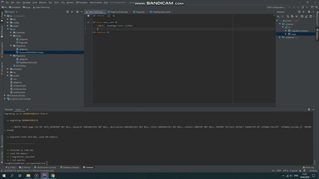Toggle the Project tool window side tab
This screenshot has width=319, height=179.
pyautogui.click(x=2, y=16)
